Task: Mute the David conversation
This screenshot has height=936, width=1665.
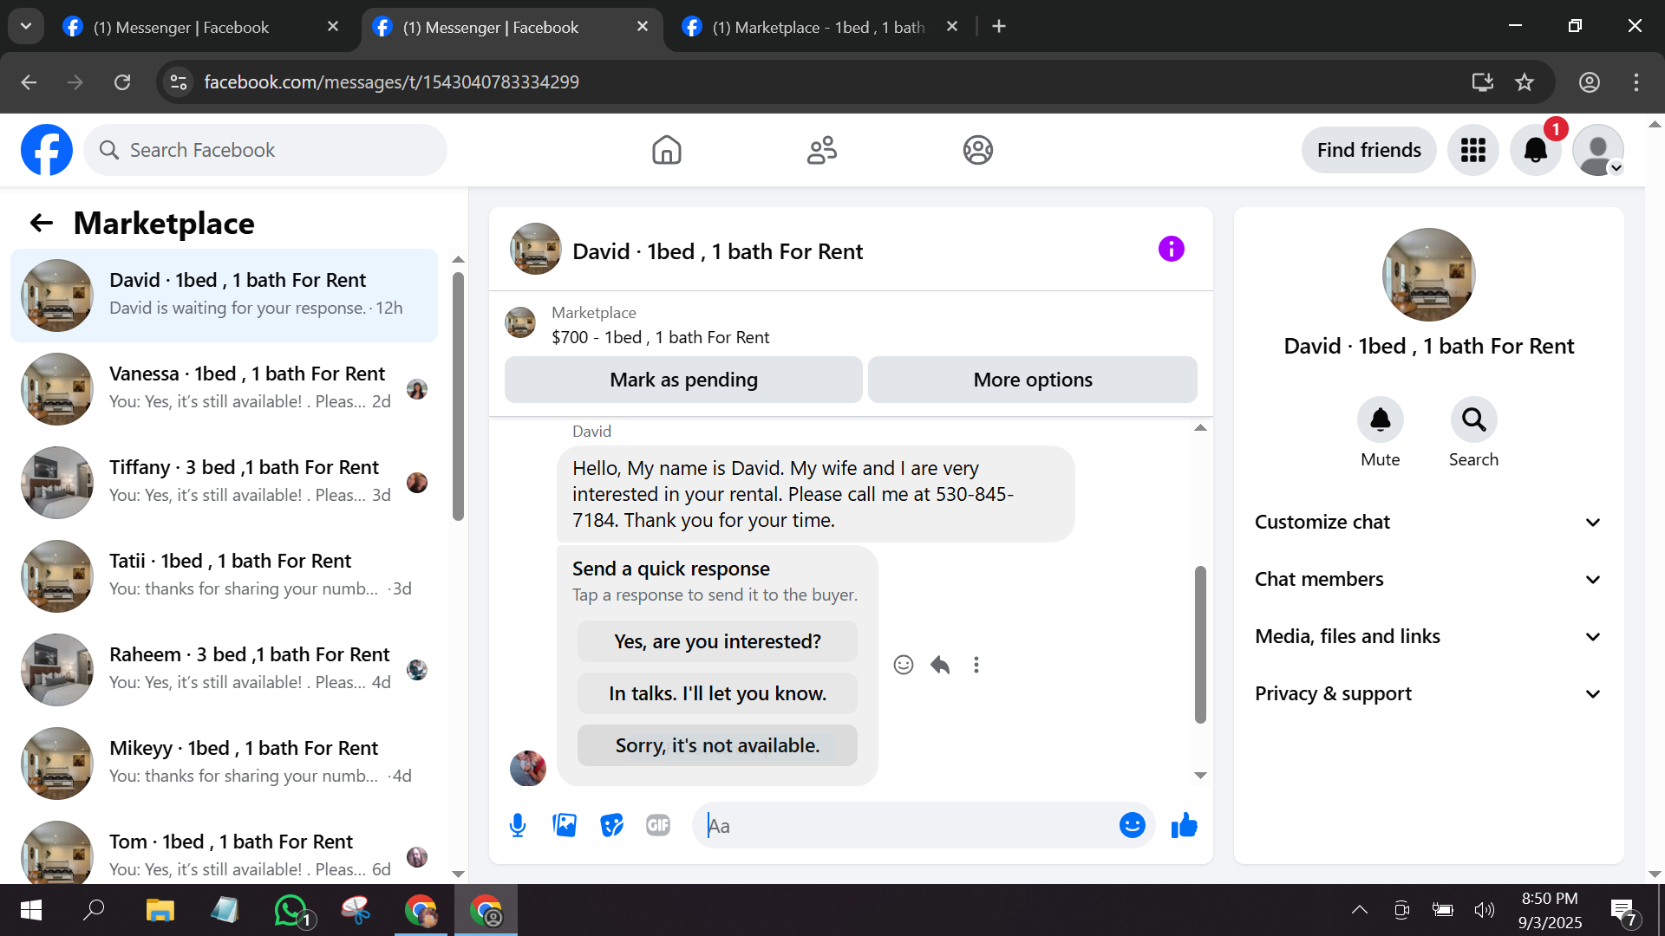Action: pos(1380,420)
